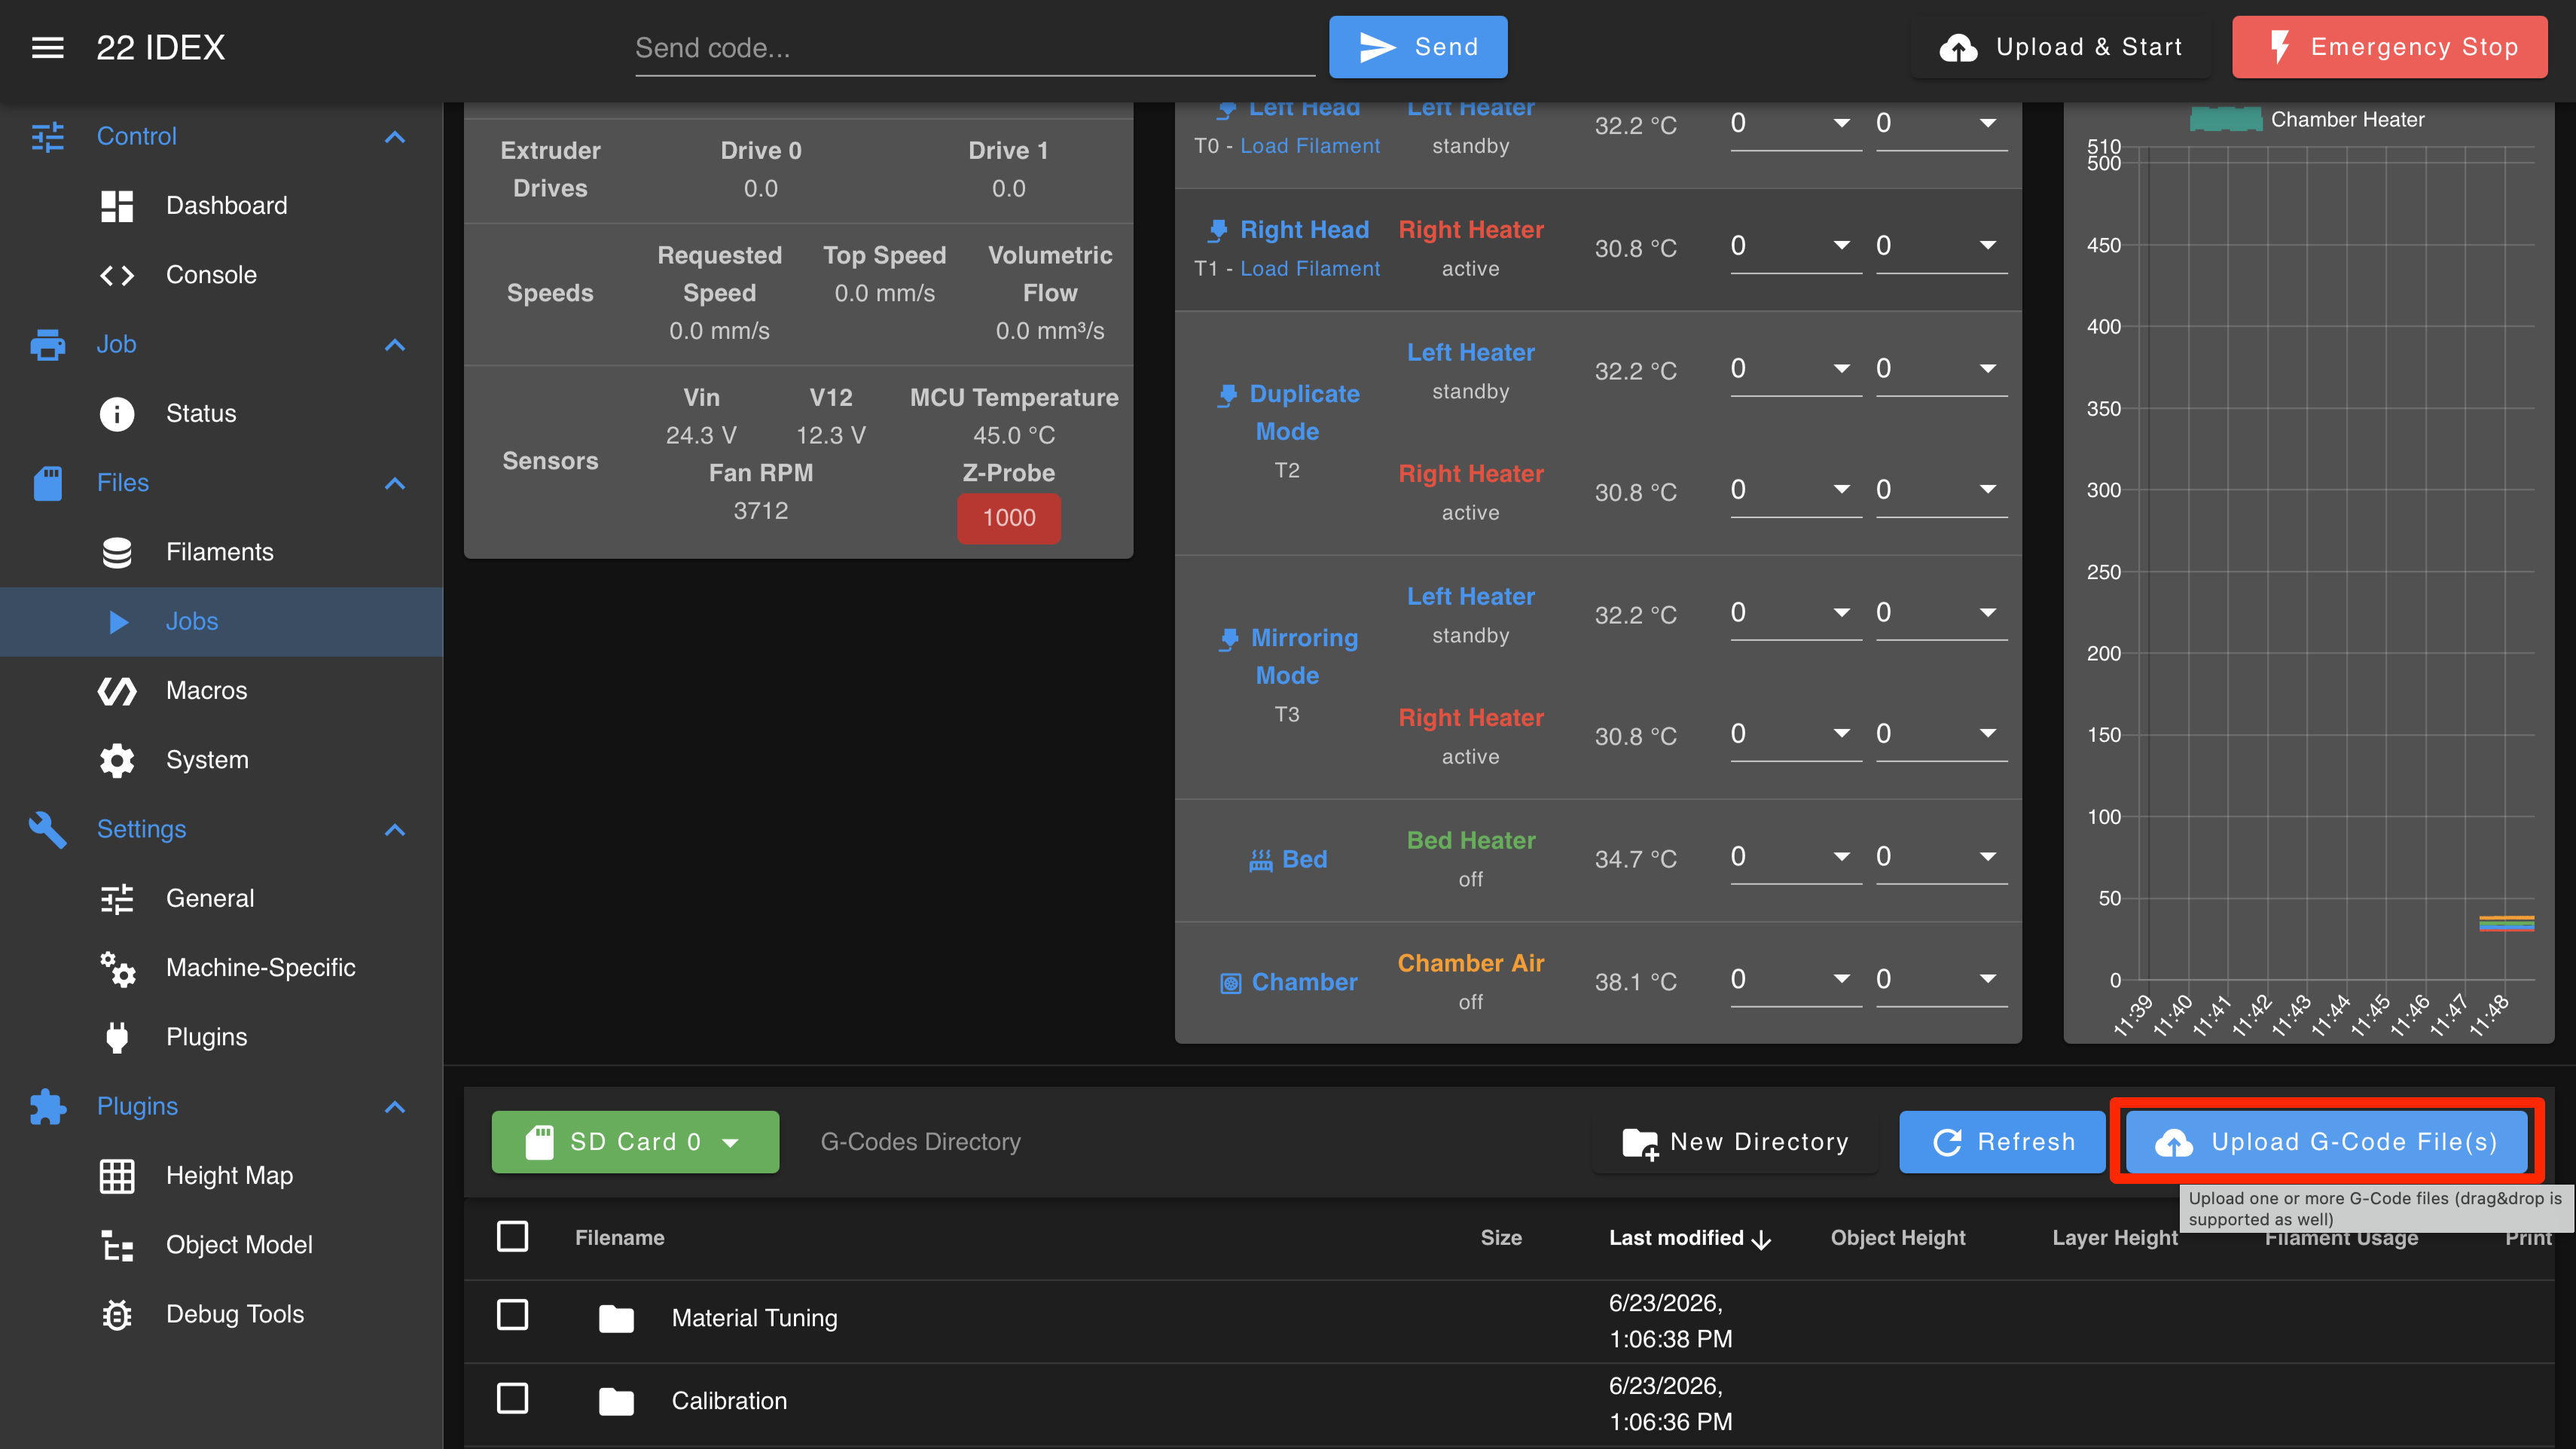Click the Chamber icon beside Chamber label
Image resolution: width=2576 pixels, height=1449 pixels.
(1231, 983)
